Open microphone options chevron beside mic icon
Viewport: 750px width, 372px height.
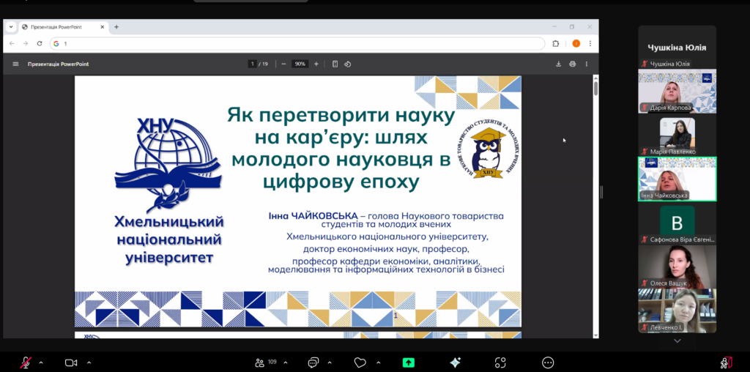(41, 362)
